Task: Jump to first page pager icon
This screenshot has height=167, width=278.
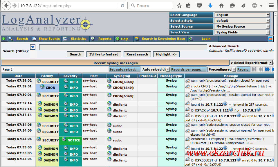Action: click(x=254, y=69)
